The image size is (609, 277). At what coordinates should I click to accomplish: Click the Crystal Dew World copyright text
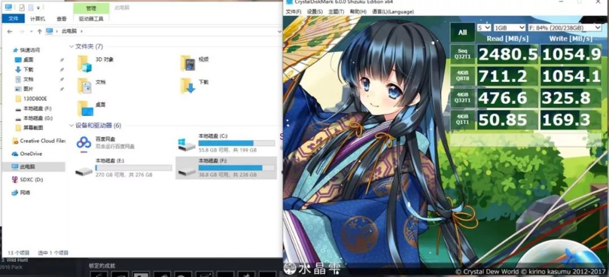[x=530, y=271]
